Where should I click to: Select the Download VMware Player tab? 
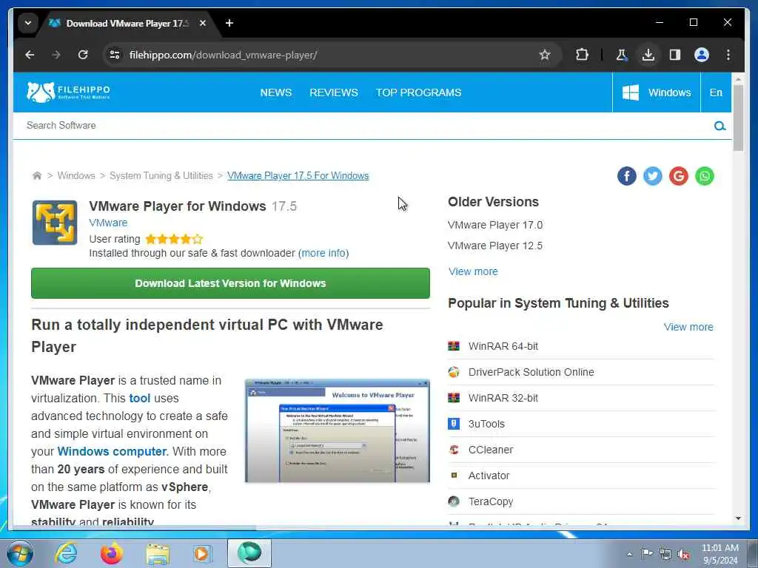[x=126, y=23]
